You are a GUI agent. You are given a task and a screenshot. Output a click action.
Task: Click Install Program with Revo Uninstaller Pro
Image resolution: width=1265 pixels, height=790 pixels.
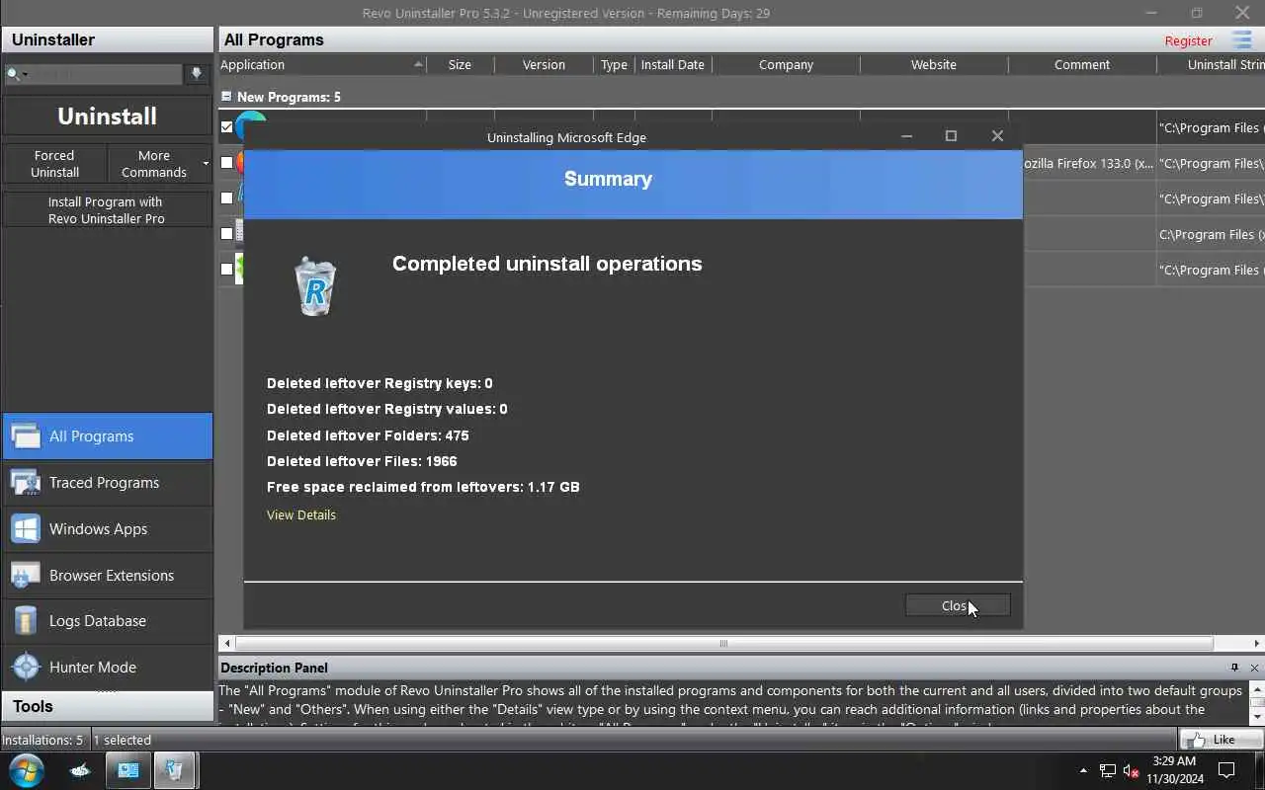click(107, 210)
